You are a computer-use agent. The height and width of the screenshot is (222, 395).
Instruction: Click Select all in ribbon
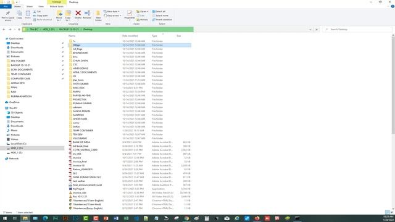pyautogui.click(x=159, y=12)
